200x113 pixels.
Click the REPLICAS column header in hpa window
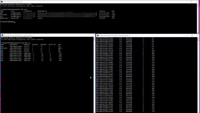(52, 45)
